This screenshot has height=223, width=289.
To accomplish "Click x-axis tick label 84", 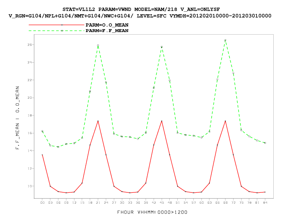I will pyautogui.click(x=265, y=203).
